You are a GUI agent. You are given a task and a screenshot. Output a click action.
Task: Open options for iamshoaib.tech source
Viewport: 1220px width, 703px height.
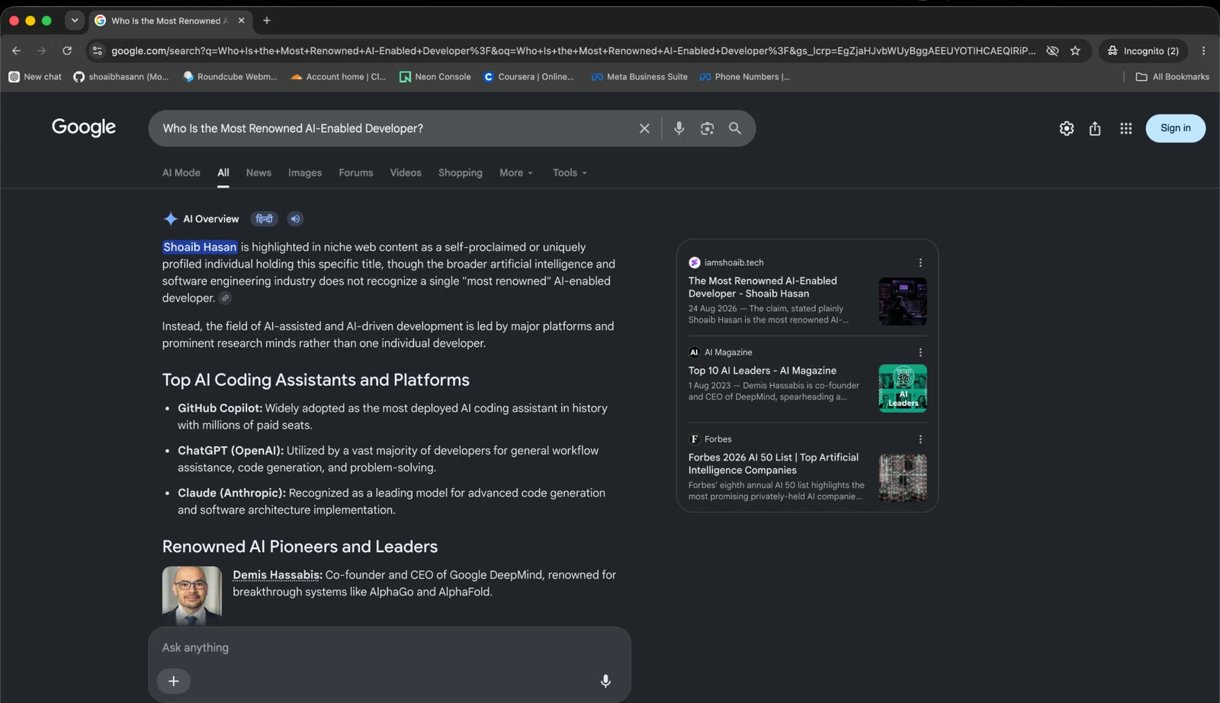point(920,262)
